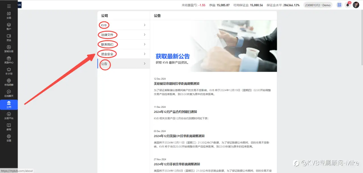Expand the 联系我们 chevron arrow
Image resolution: width=363 pixels, height=173 pixels.
click(x=145, y=44)
